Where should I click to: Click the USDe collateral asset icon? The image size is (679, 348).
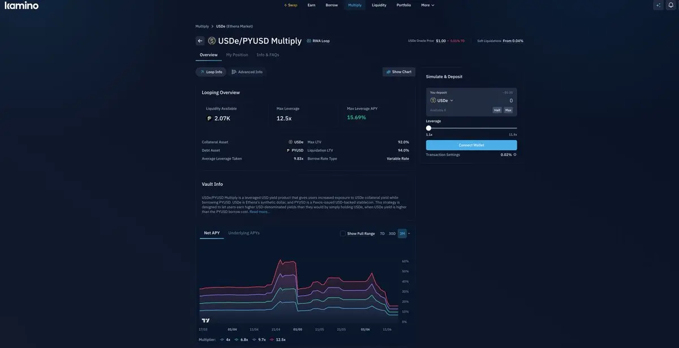tap(291, 142)
